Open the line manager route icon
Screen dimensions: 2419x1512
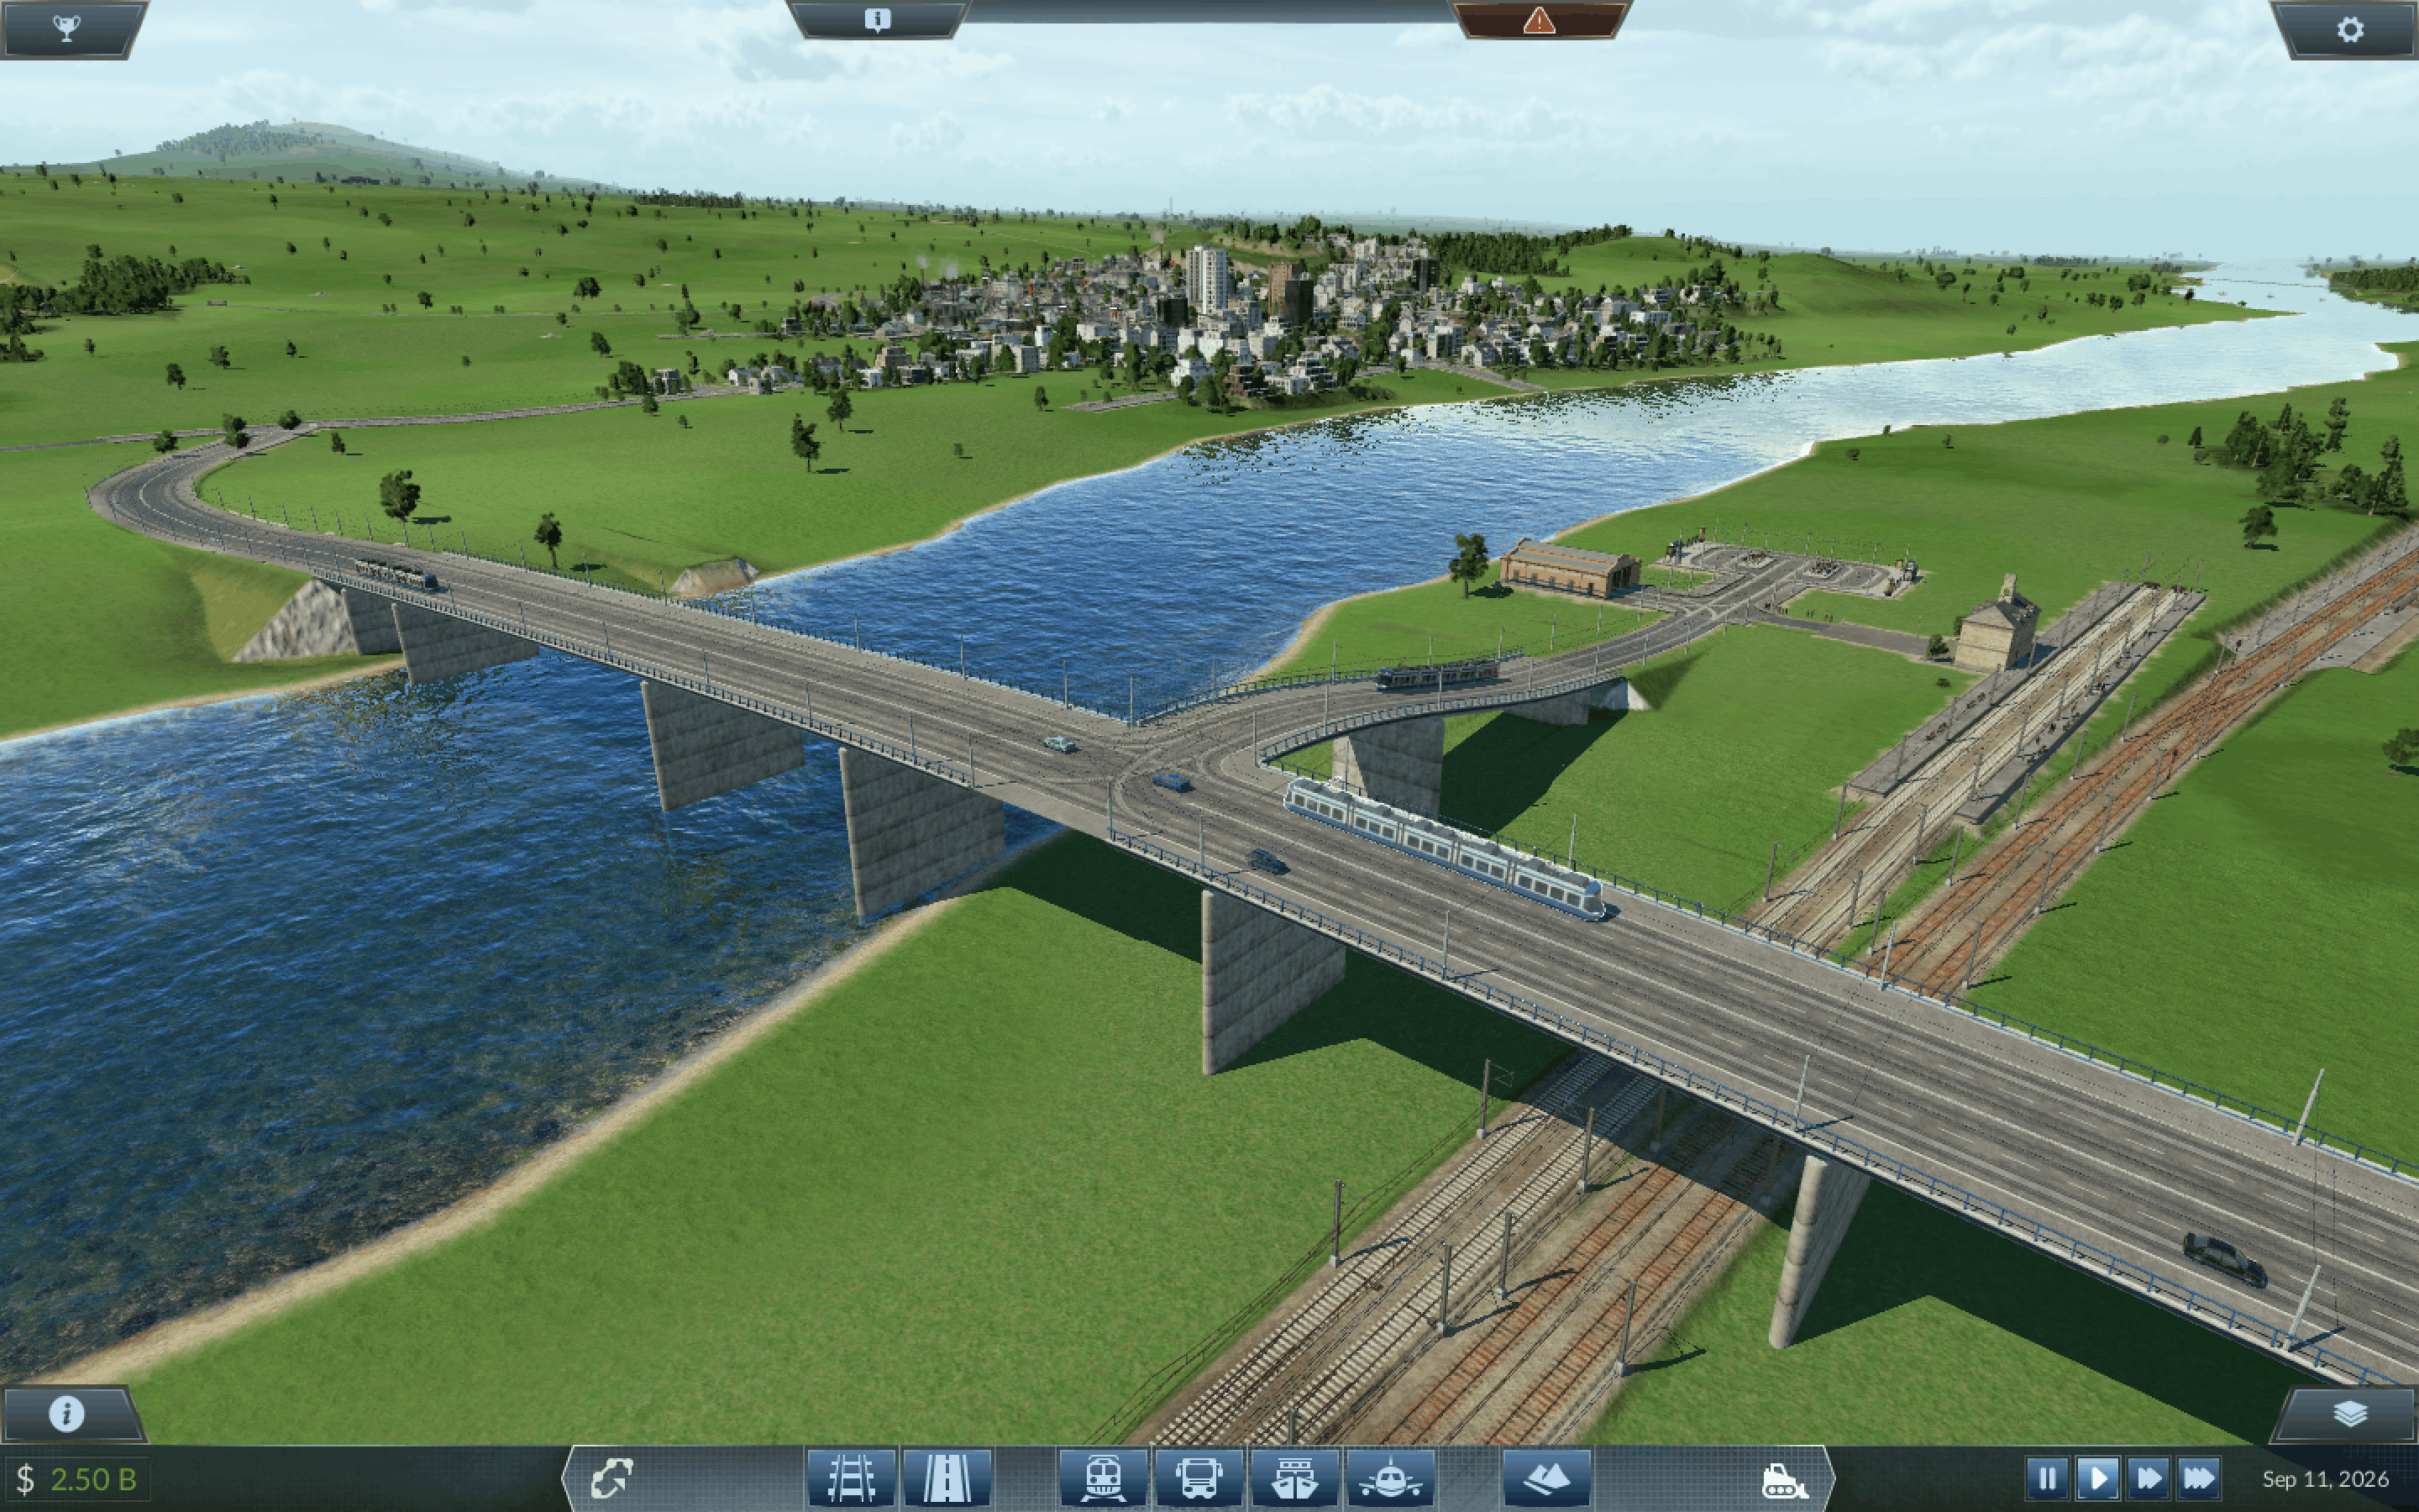[611, 1478]
